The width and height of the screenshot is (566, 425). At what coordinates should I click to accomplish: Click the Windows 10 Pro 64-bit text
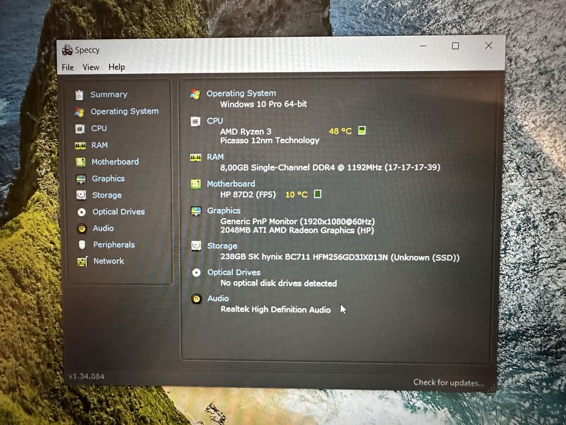click(x=263, y=104)
